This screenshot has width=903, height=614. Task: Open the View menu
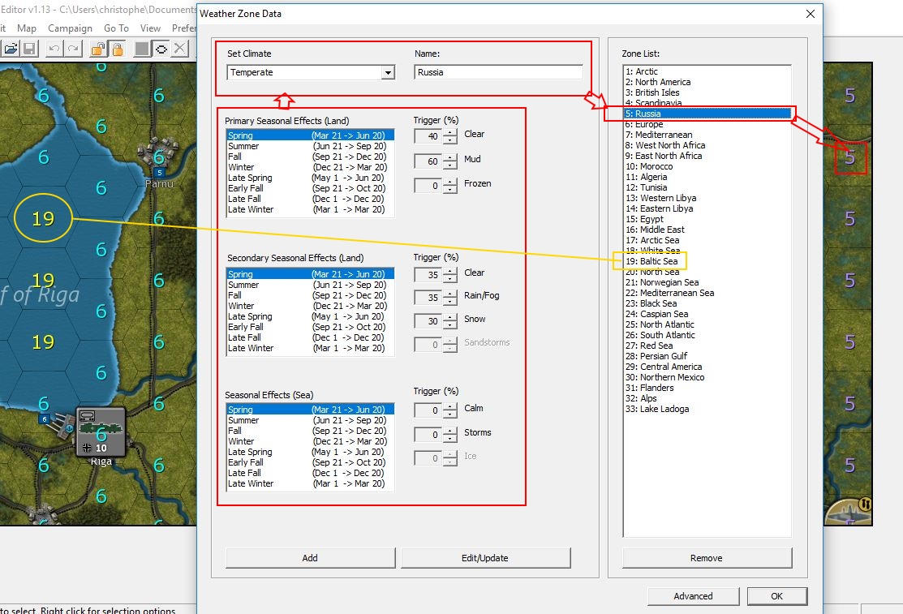coord(150,28)
